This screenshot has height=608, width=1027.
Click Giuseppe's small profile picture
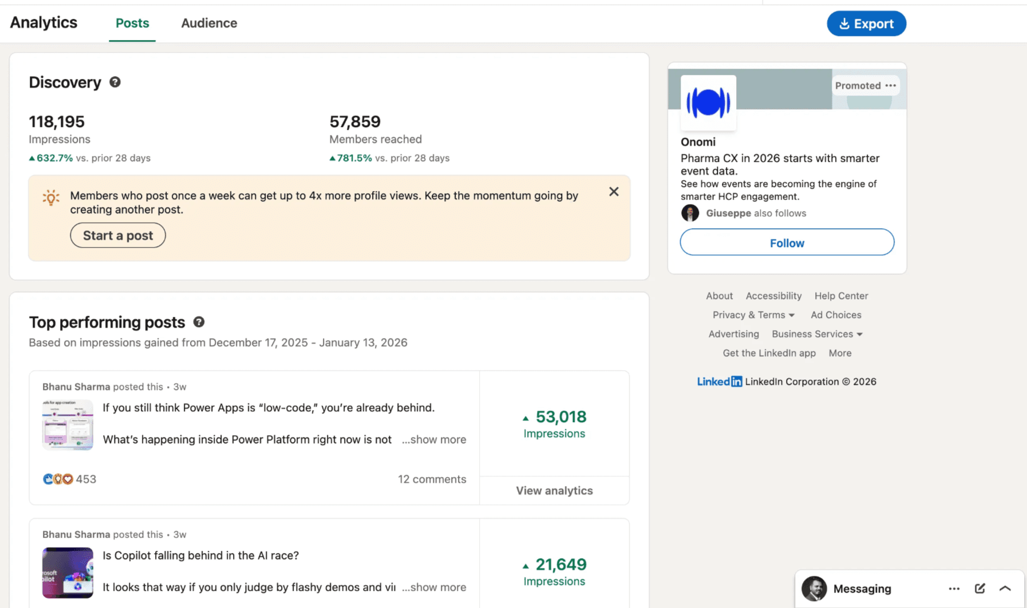tap(690, 213)
